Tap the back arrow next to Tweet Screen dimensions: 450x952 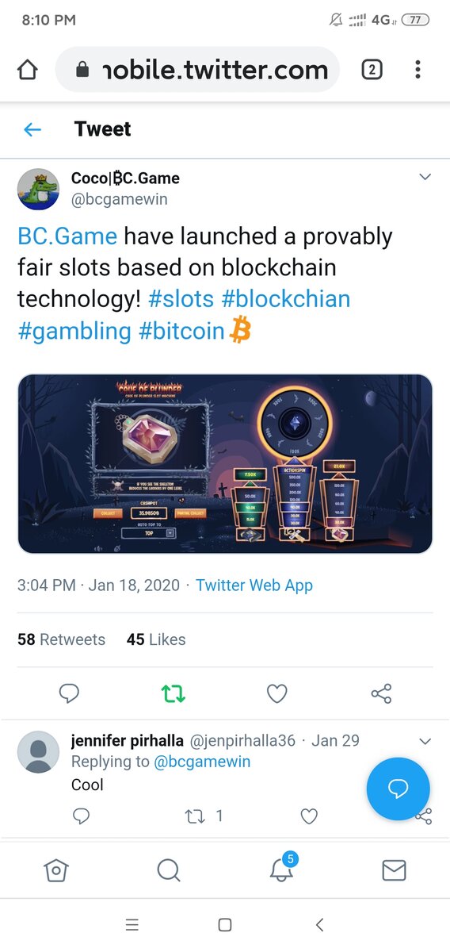pyautogui.click(x=32, y=129)
